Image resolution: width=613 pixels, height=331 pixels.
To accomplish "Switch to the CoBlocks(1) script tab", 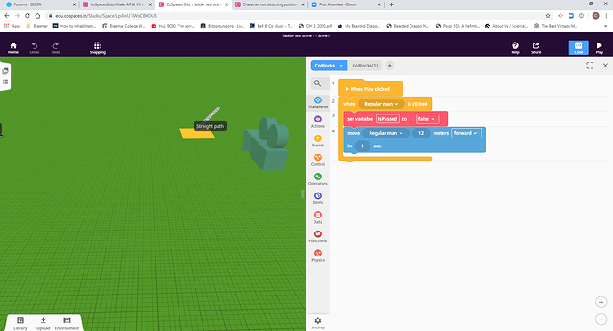I will (x=365, y=66).
